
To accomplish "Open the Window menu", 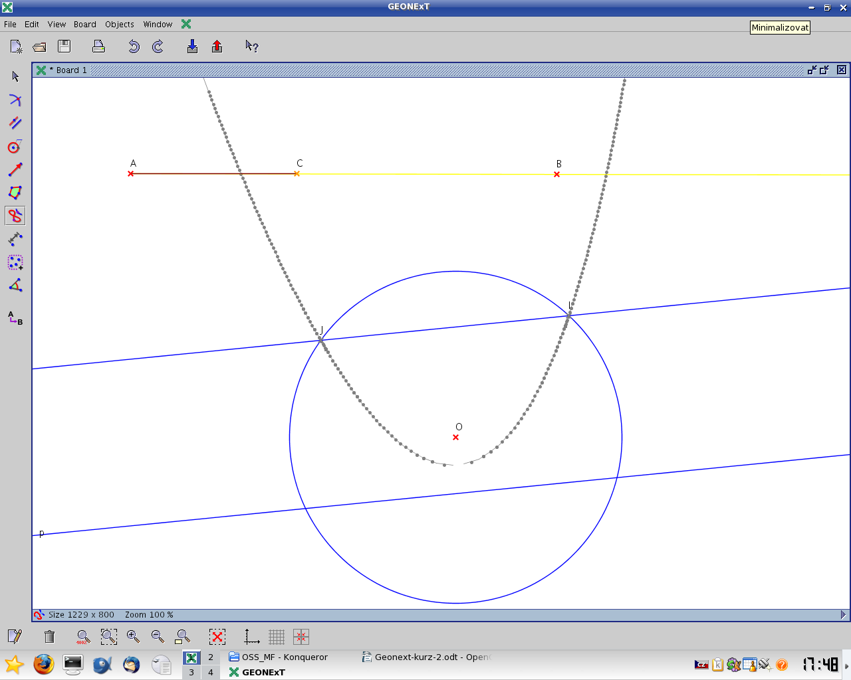I will pos(158,25).
